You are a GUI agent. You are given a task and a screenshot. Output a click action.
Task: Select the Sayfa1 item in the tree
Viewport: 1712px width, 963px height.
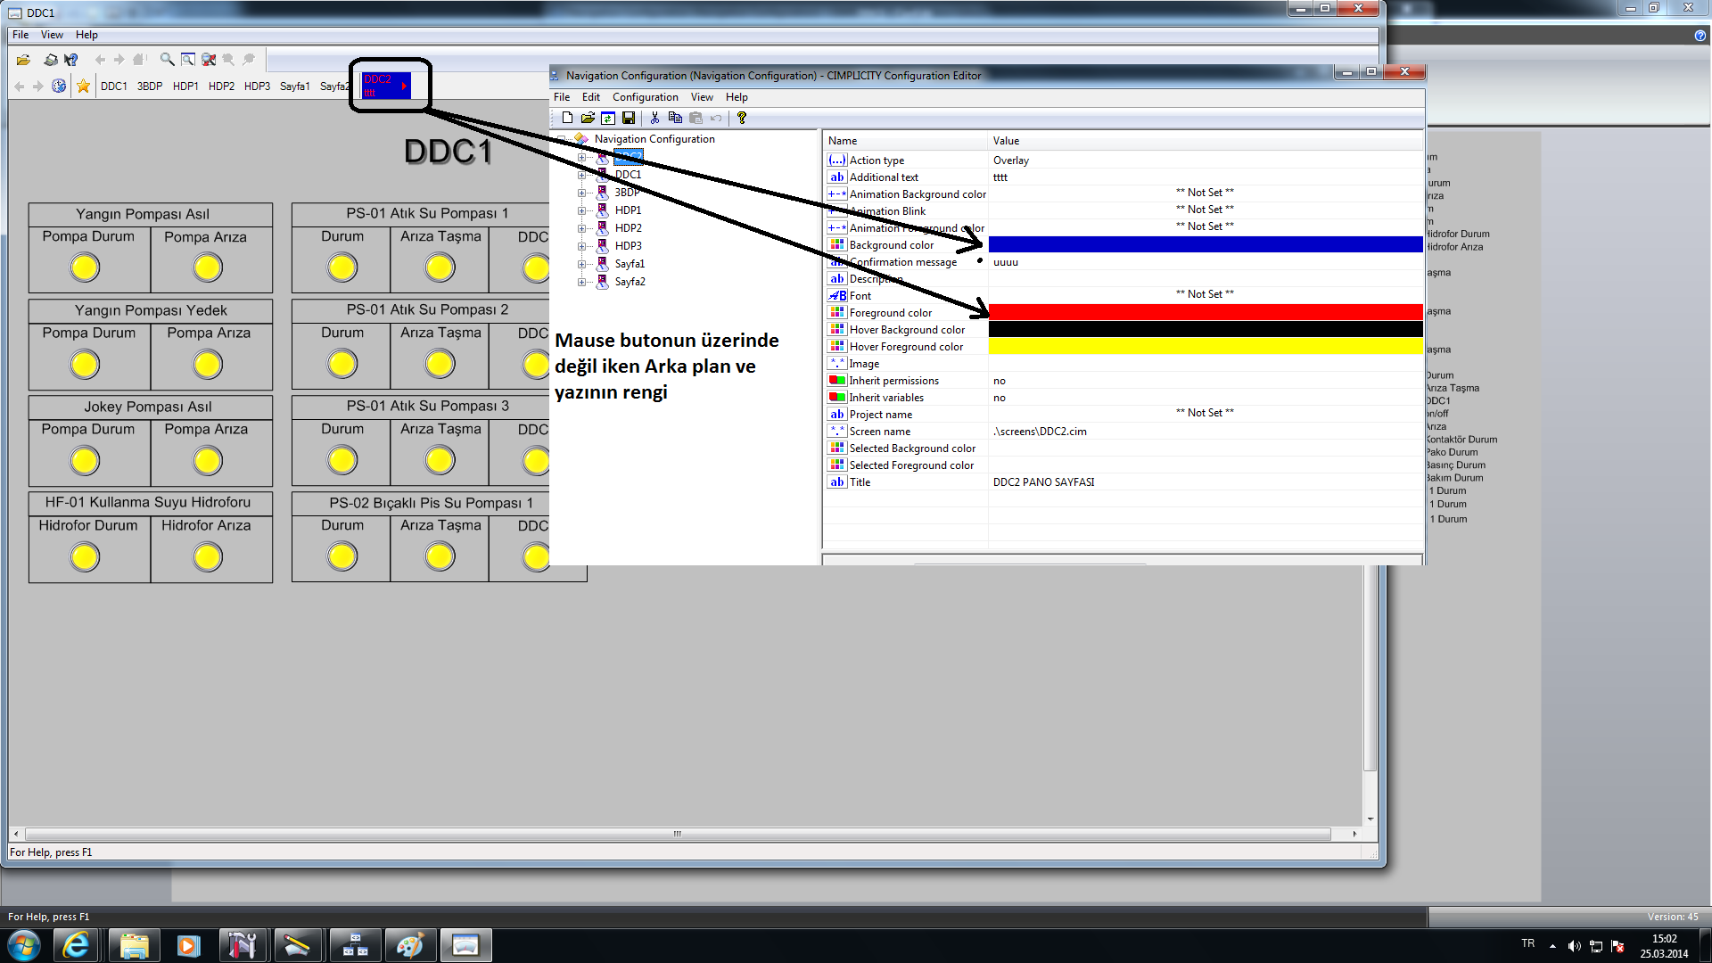(630, 264)
